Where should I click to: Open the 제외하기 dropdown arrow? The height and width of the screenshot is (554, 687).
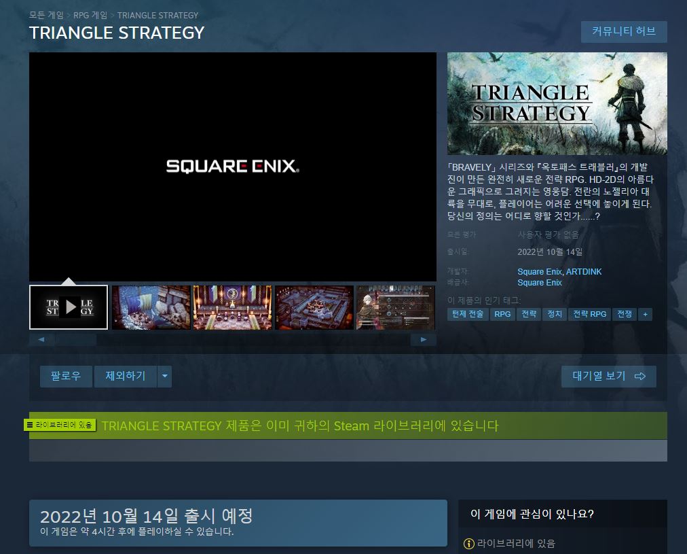click(x=165, y=377)
